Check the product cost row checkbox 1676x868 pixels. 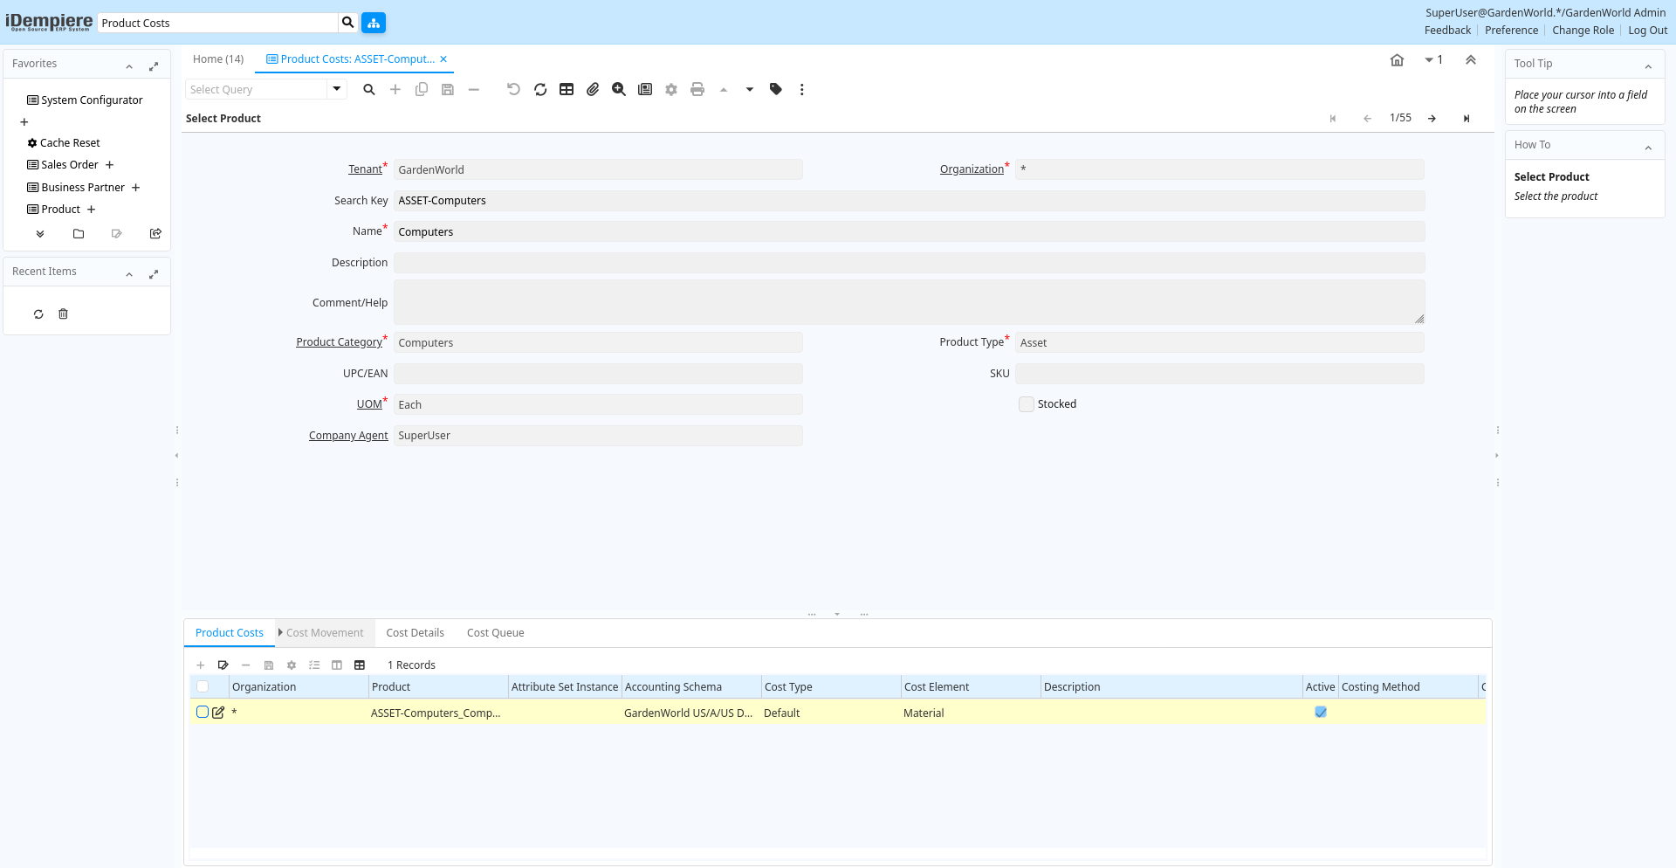(x=203, y=712)
